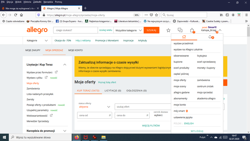Screen dimensions: 250x141
Task: Select the home icon tab in dropdown
Action: click(x=184, y=37)
